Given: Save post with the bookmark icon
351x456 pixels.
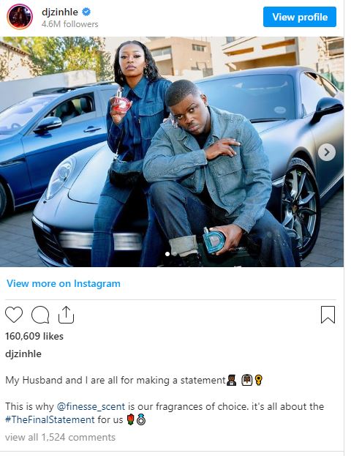Looking at the screenshot, I should 328,315.
